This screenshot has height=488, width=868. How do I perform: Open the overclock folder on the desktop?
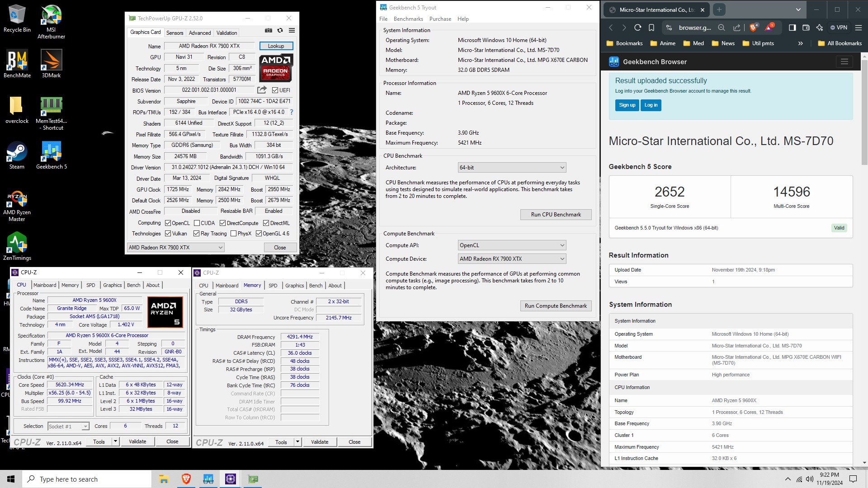click(17, 110)
